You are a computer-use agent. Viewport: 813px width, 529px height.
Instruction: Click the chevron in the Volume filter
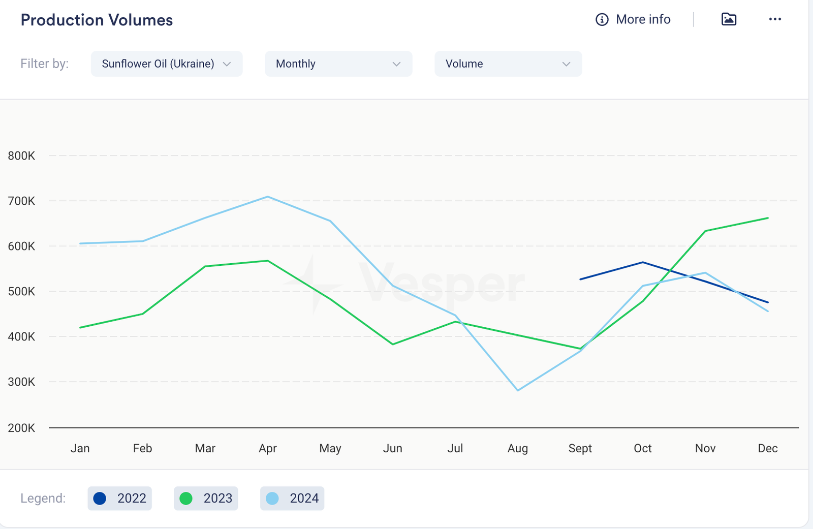coord(566,64)
